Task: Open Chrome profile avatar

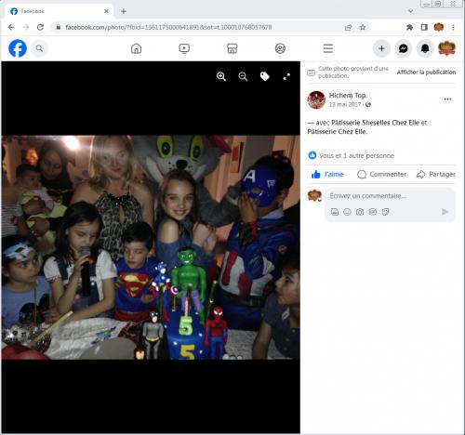Action: [x=438, y=27]
